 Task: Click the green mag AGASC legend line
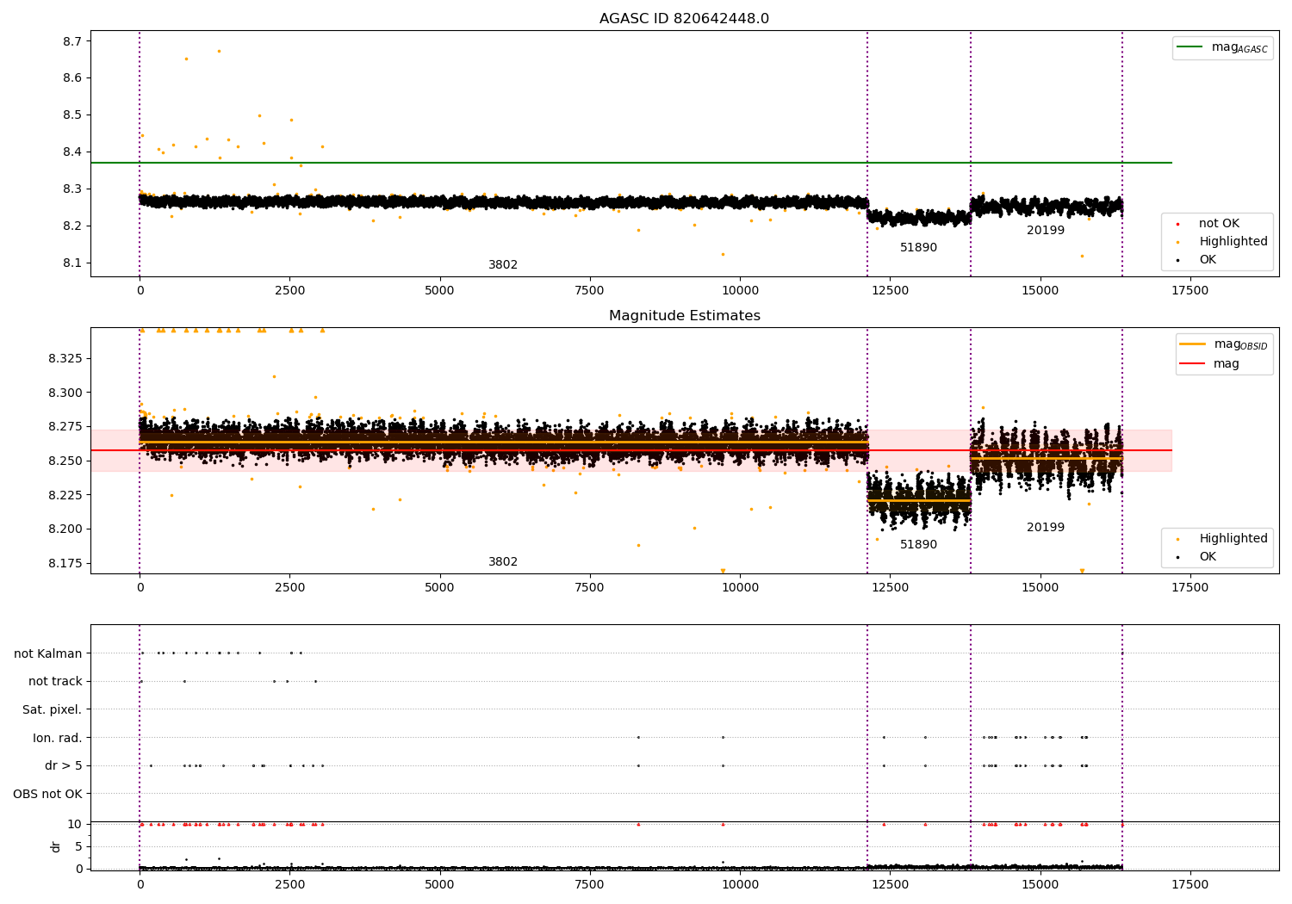[x=1190, y=47]
